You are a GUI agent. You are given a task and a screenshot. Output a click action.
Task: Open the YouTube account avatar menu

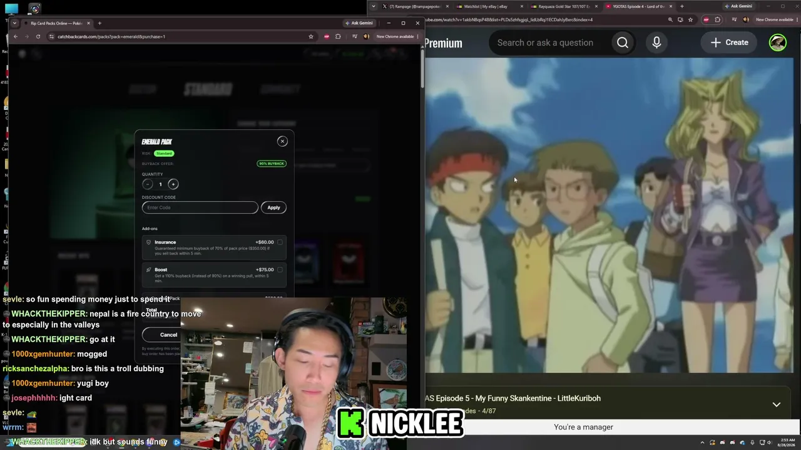(x=778, y=42)
